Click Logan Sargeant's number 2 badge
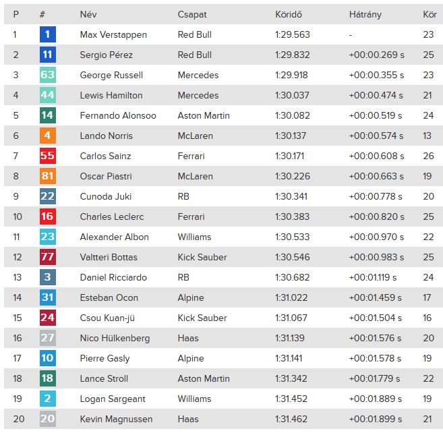This screenshot has height=433, width=443. coord(48,399)
